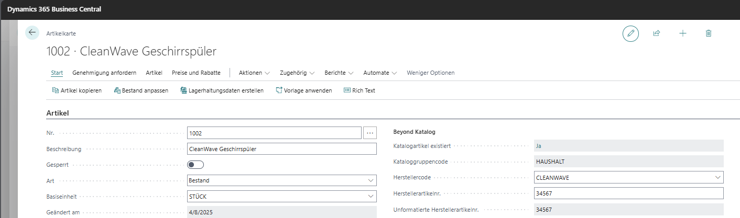
Task: Click Weniger Optionen link
Action: click(430, 73)
